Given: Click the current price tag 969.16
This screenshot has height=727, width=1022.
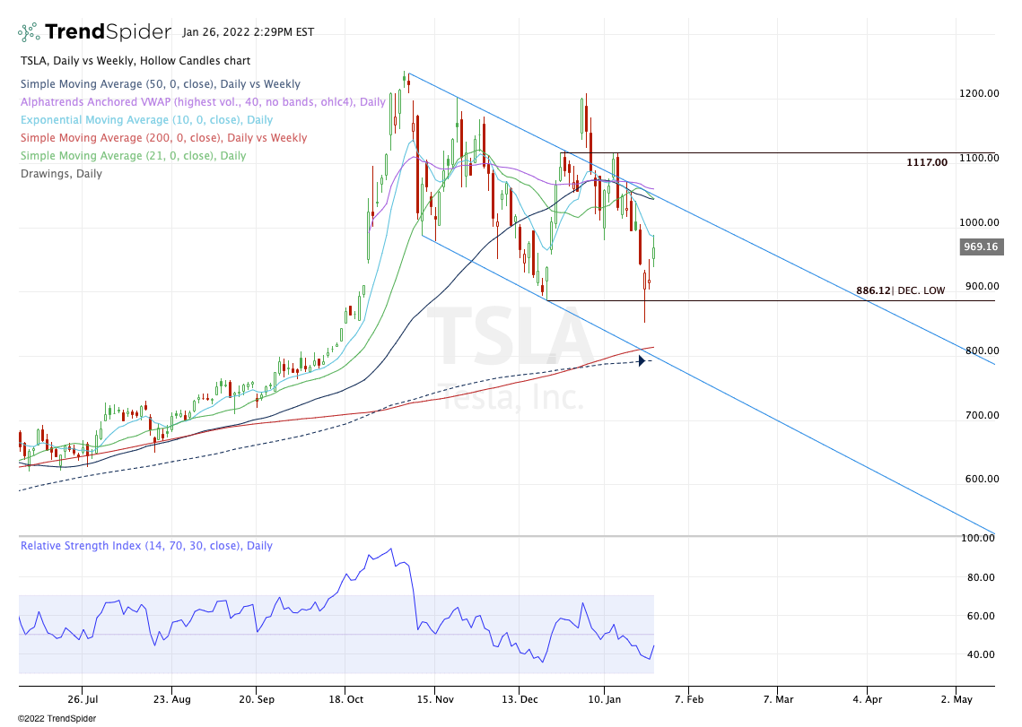Looking at the screenshot, I should click(x=982, y=247).
